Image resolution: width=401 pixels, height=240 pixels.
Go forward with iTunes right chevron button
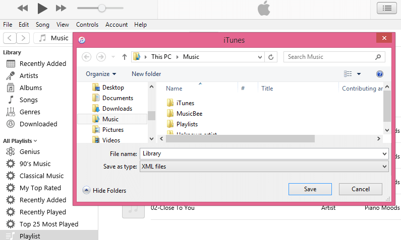[x=23, y=38]
